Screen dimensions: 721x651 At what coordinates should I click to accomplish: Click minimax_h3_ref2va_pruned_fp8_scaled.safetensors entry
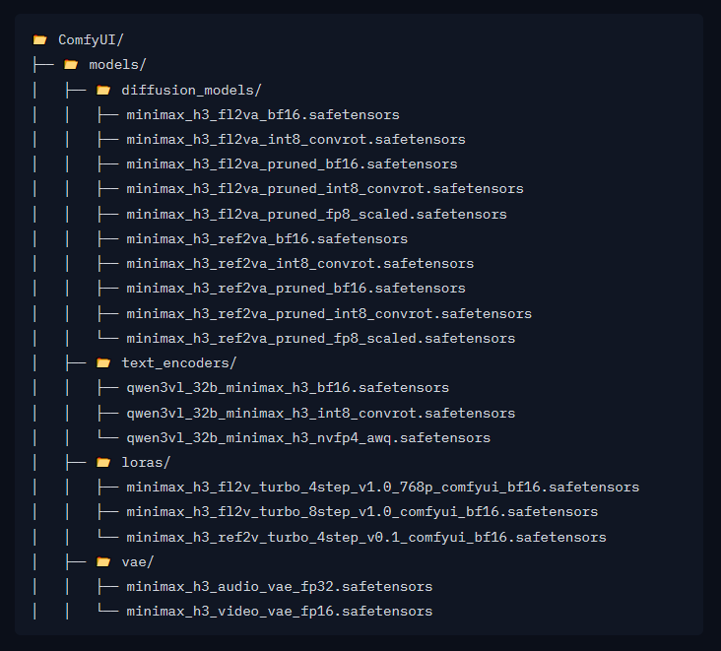pos(321,339)
